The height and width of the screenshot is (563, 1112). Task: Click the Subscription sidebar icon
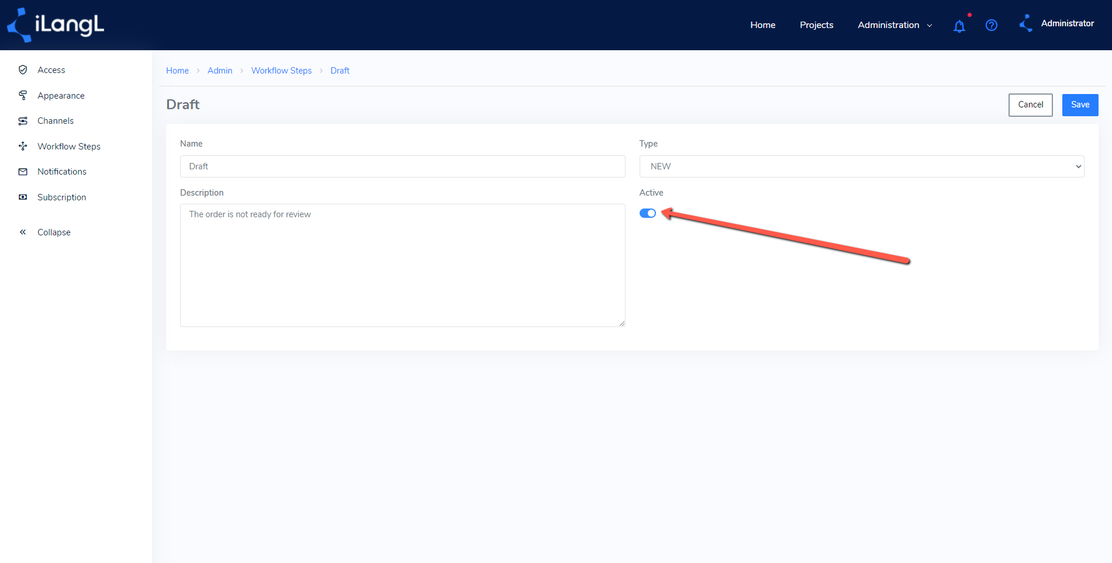23,197
